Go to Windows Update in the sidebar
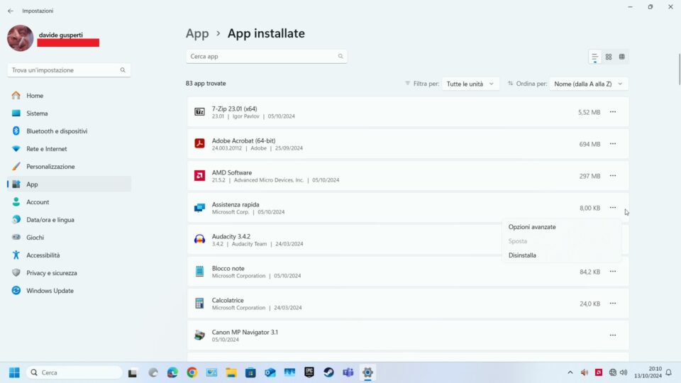Image resolution: width=681 pixels, height=383 pixels. click(50, 291)
